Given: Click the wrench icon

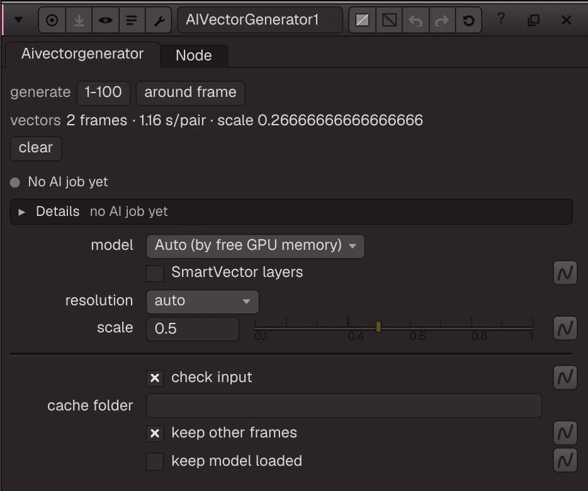Looking at the screenshot, I should click(x=159, y=20).
